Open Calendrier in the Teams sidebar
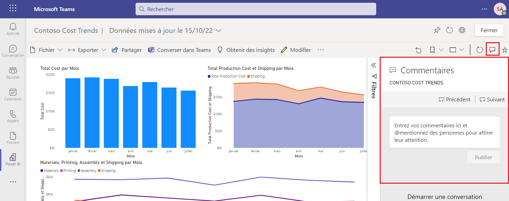This screenshot has height=201, width=509. click(x=13, y=95)
